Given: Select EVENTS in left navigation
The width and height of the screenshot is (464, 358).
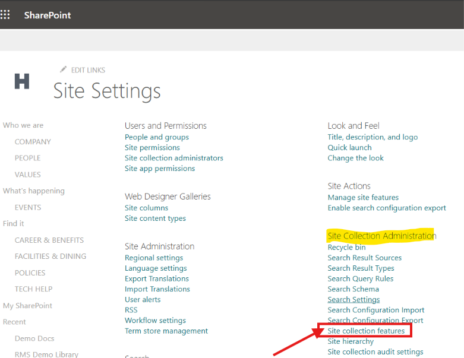Looking at the screenshot, I should [28, 208].
